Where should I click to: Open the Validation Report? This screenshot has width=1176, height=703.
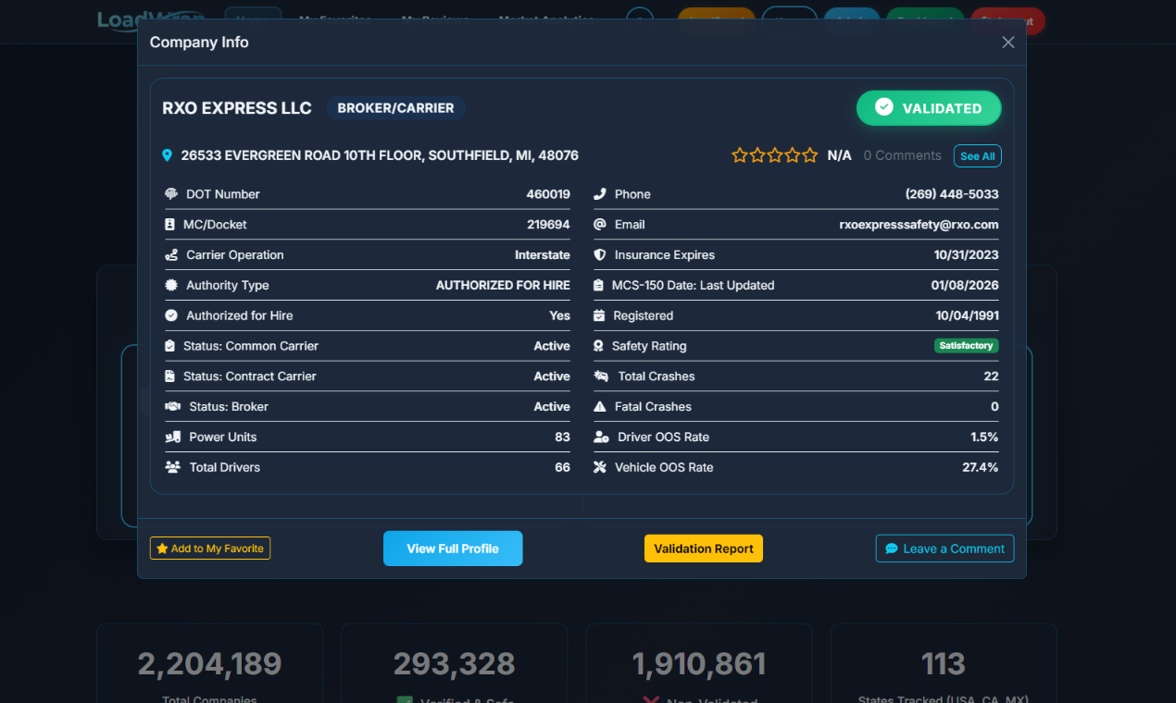704,548
